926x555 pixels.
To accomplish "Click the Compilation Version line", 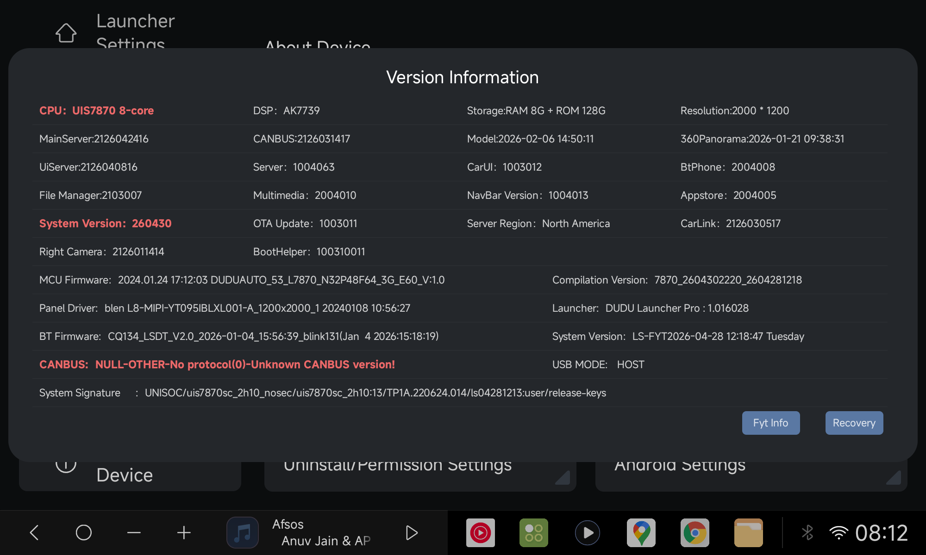I will tap(677, 280).
